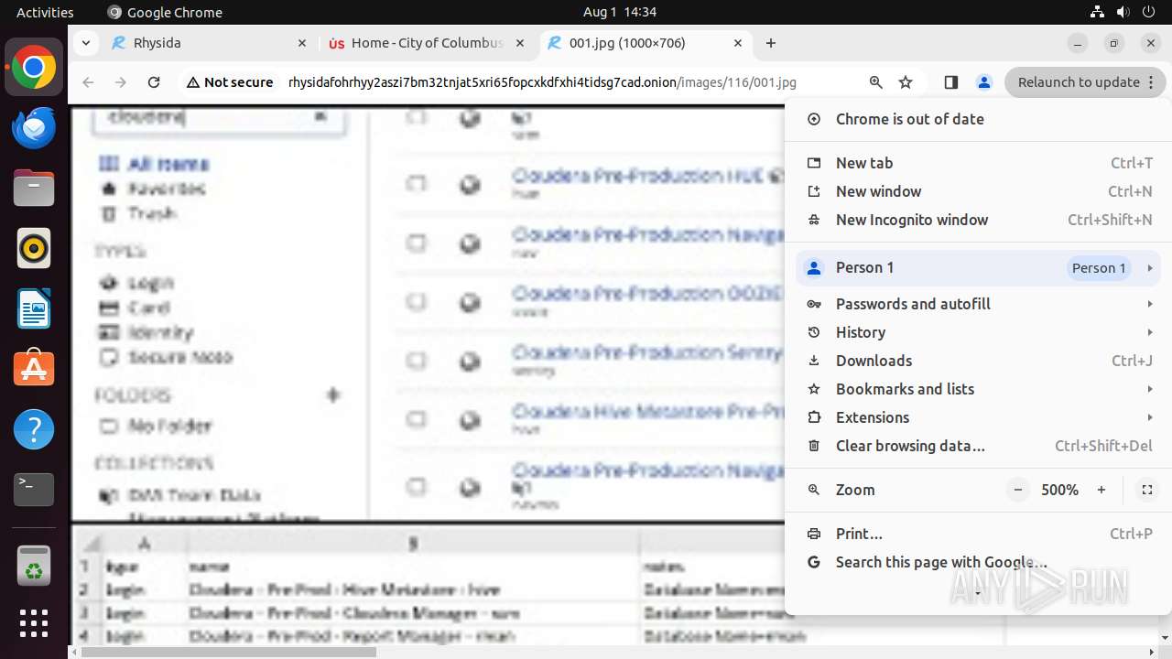The image size is (1172, 659).
Task: Click the Not secure site info chip
Action: 230,82
